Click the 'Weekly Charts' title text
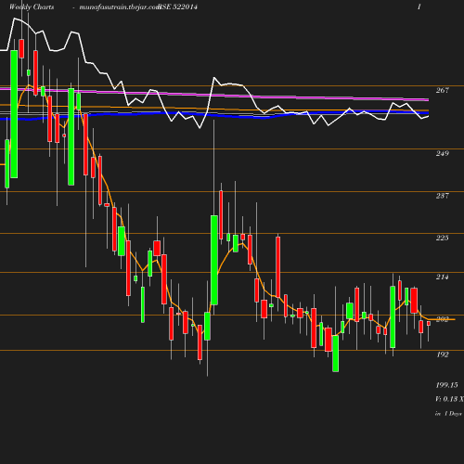 [32, 6]
